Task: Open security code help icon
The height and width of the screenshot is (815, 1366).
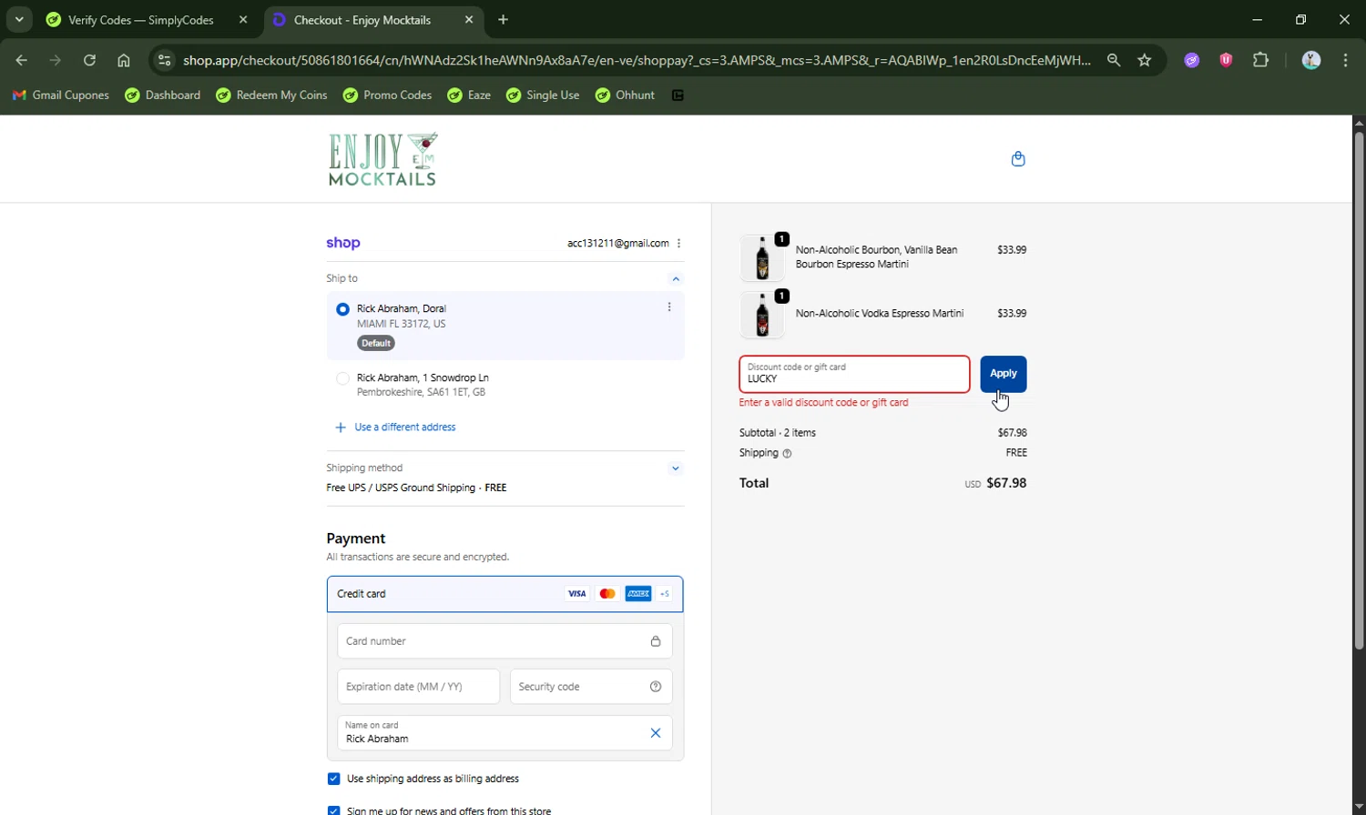Action: [x=656, y=687]
